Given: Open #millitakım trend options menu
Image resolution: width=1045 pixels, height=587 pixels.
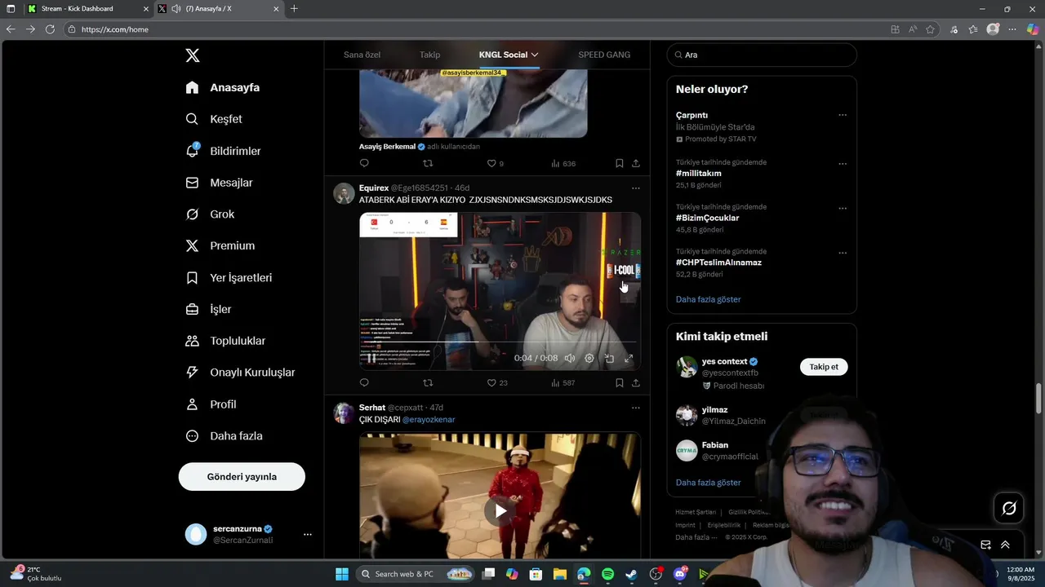Looking at the screenshot, I should pyautogui.click(x=843, y=163).
